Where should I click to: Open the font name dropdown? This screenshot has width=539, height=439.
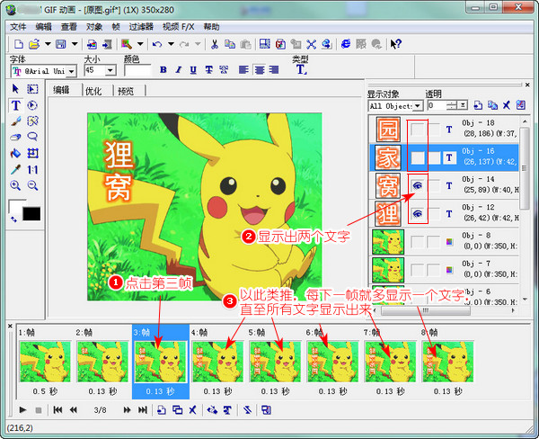(x=72, y=71)
